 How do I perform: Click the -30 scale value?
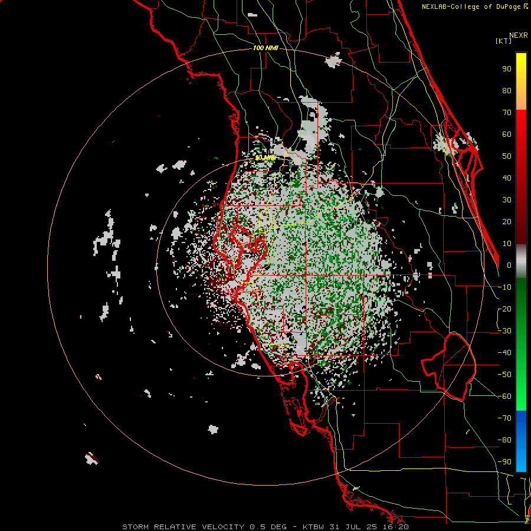point(504,331)
